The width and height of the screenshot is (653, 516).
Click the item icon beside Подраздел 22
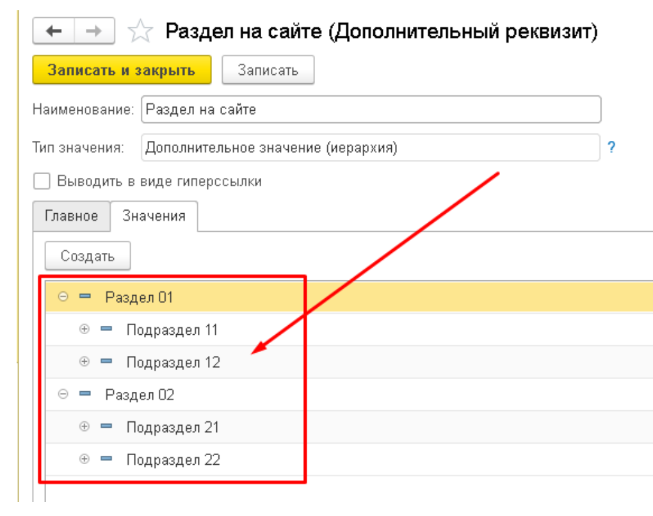point(107,458)
